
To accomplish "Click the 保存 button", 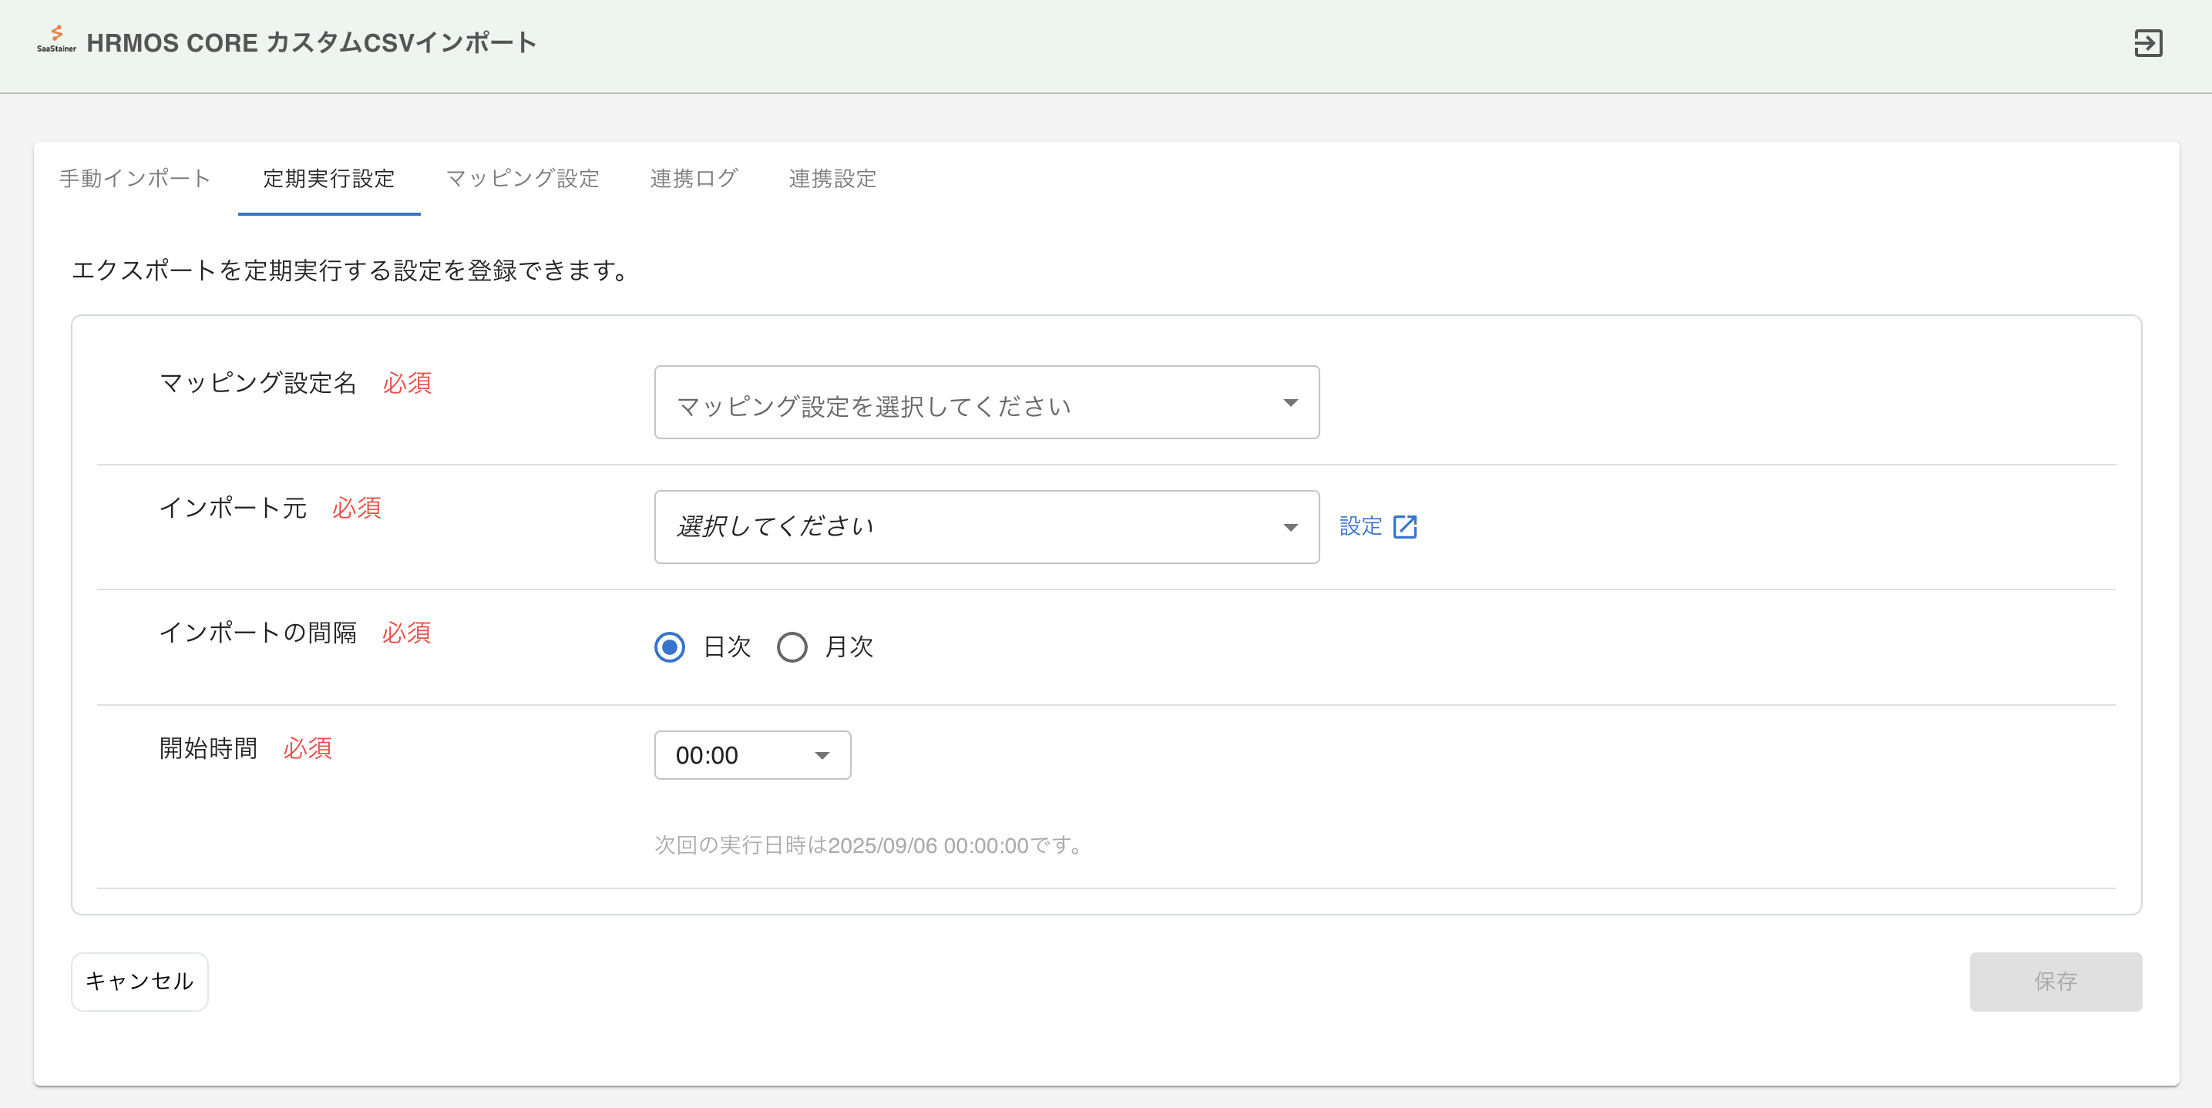I will pyautogui.click(x=2056, y=982).
